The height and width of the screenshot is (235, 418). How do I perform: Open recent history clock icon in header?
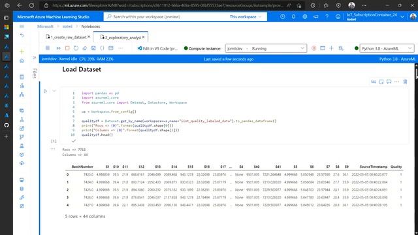tap(283, 16)
